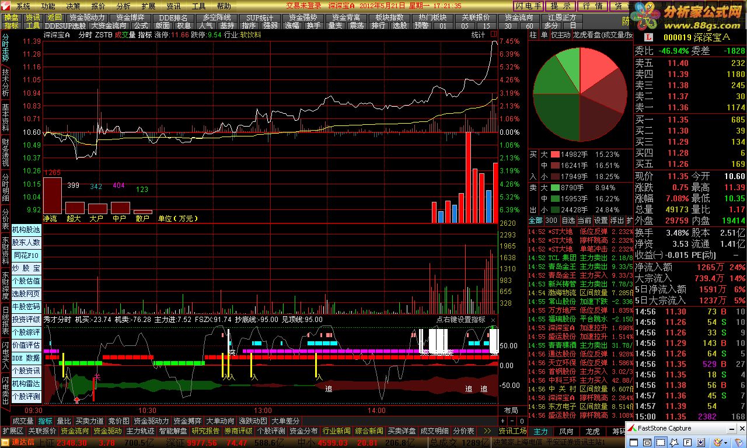
Task: Click the DDESUP选股 toolbar button
Action: coord(65,26)
